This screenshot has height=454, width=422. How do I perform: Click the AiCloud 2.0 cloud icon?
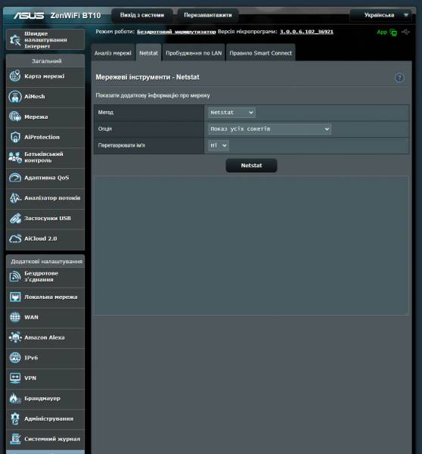tap(15, 238)
